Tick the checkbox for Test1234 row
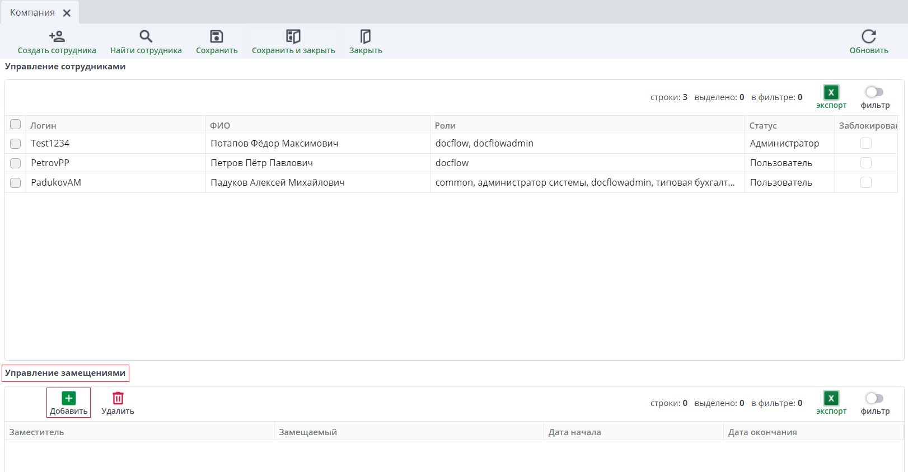Image resolution: width=908 pixels, height=472 pixels. pos(16,144)
